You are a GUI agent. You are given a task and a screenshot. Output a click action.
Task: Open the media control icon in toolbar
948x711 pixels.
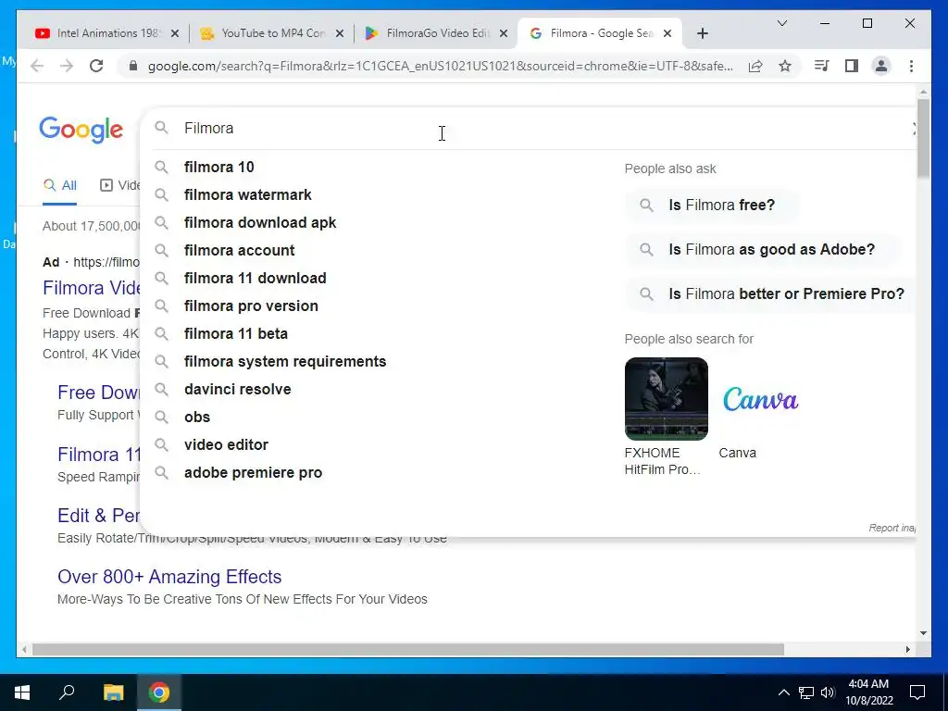tap(822, 66)
